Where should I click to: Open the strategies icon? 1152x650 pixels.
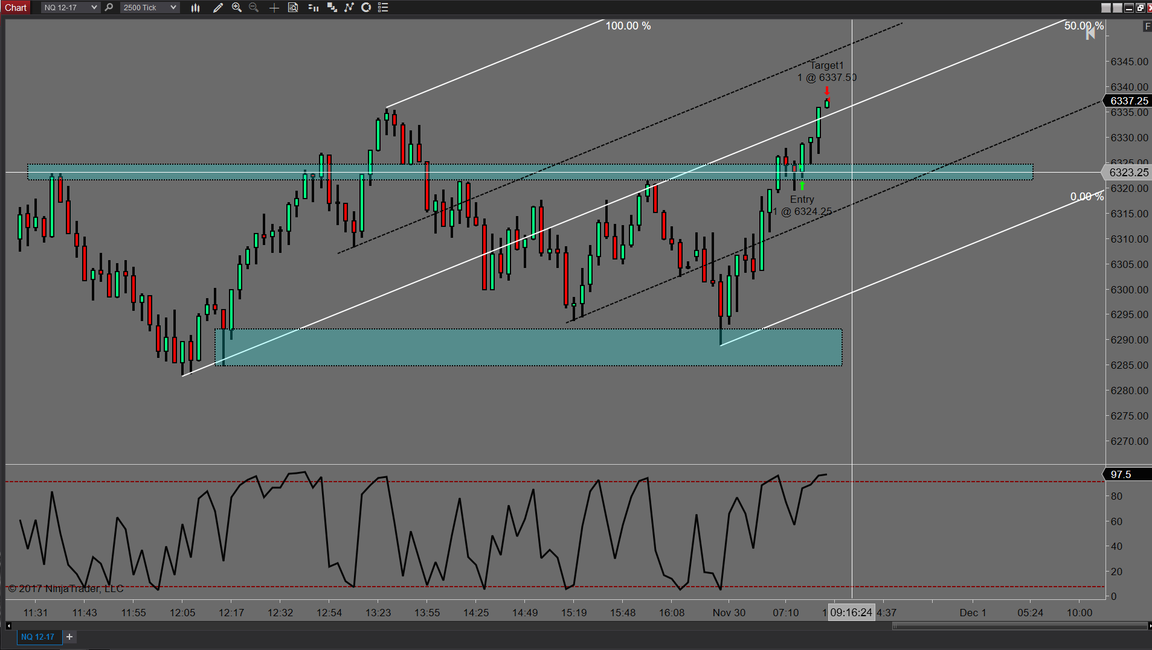(x=365, y=7)
